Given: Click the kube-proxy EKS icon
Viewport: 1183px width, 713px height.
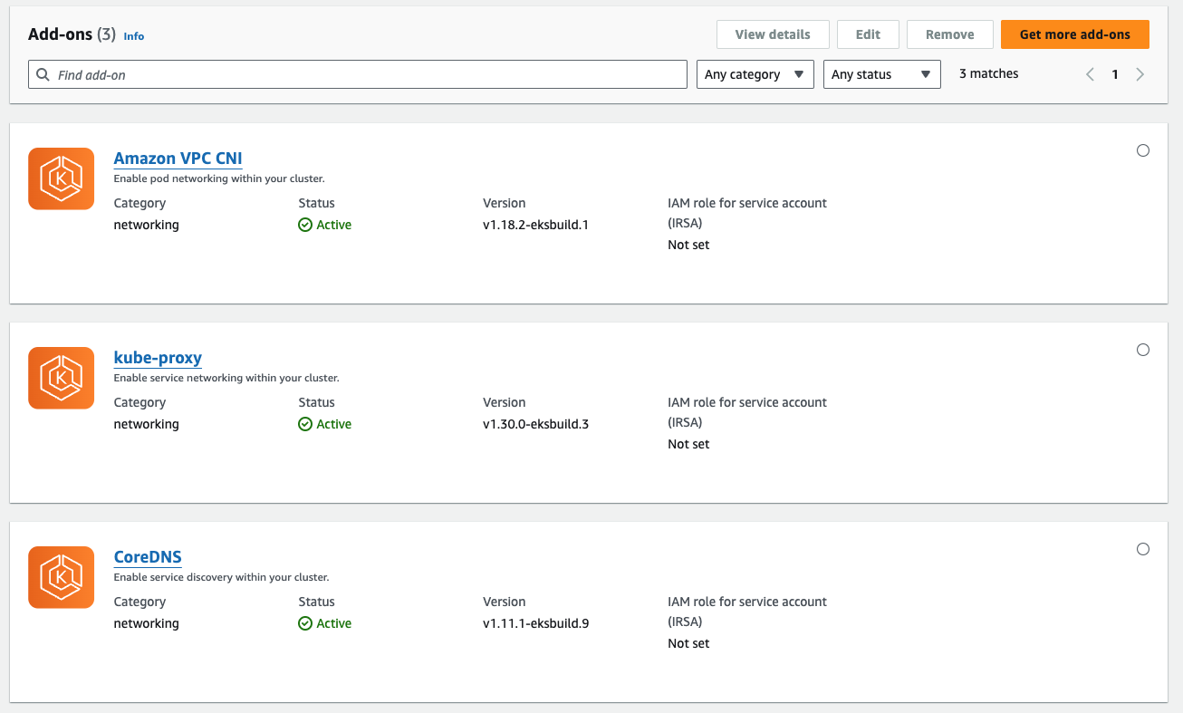Looking at the screenshot, I should pyautogui.click(x=62, y=378).
